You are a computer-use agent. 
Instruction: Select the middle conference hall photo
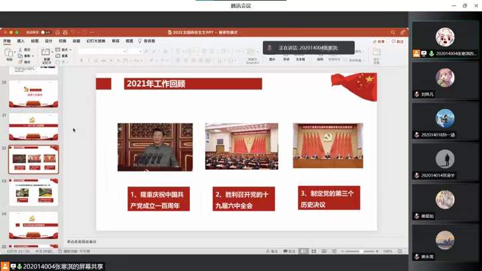pos(242,146)
